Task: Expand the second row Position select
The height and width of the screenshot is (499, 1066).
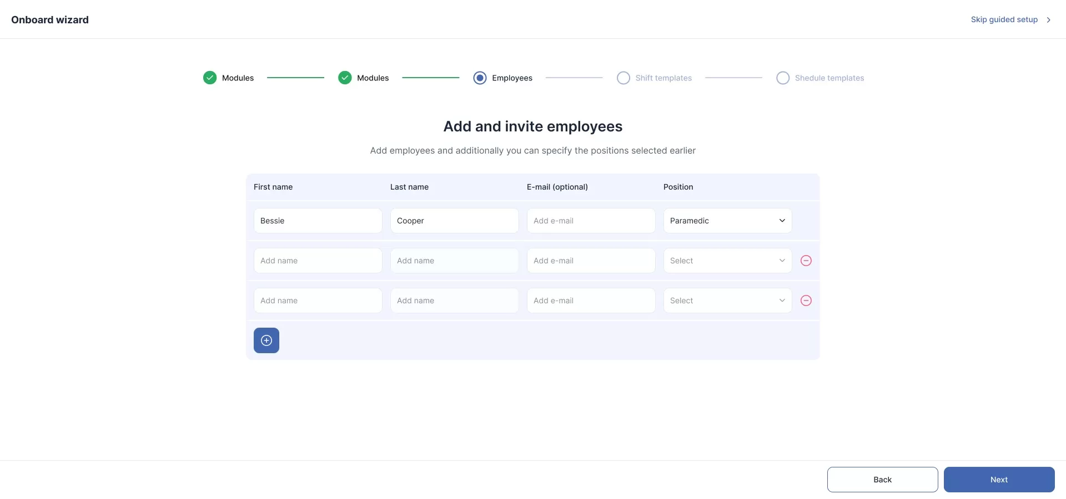Action: tap(727, 261)
